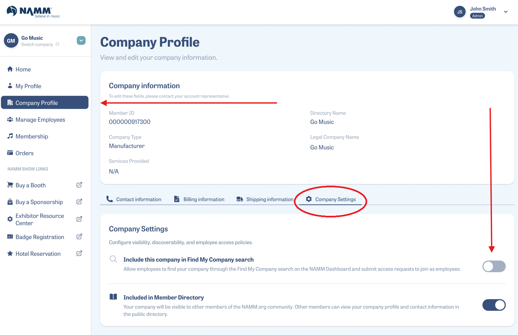Open the Badge Registration link
This screenshot has width=518, height=335.
40,237
